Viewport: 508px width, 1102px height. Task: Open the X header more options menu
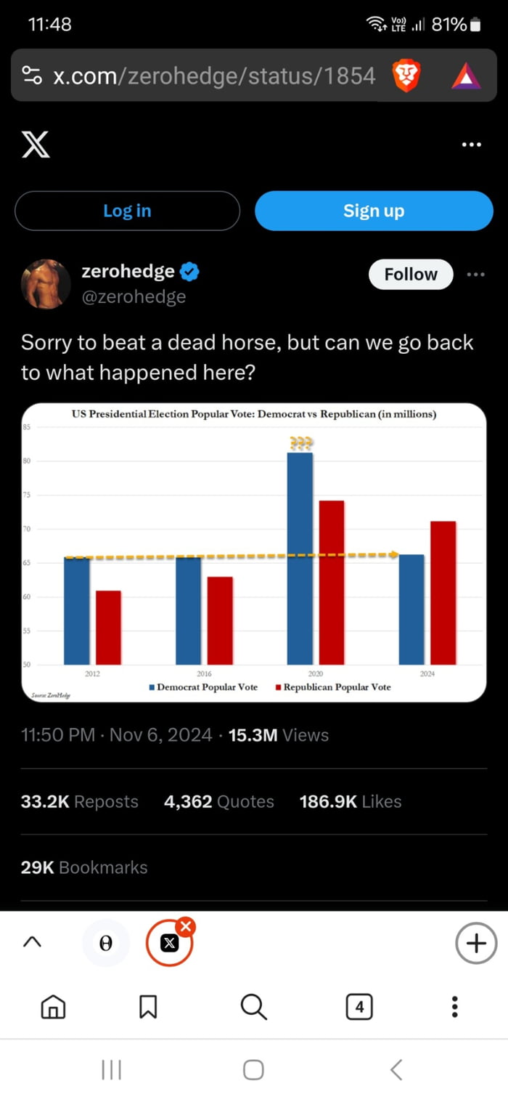coord(471,145)
